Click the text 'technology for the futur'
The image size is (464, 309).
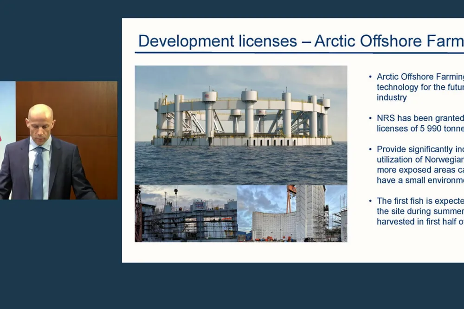[x=420, y=87]
